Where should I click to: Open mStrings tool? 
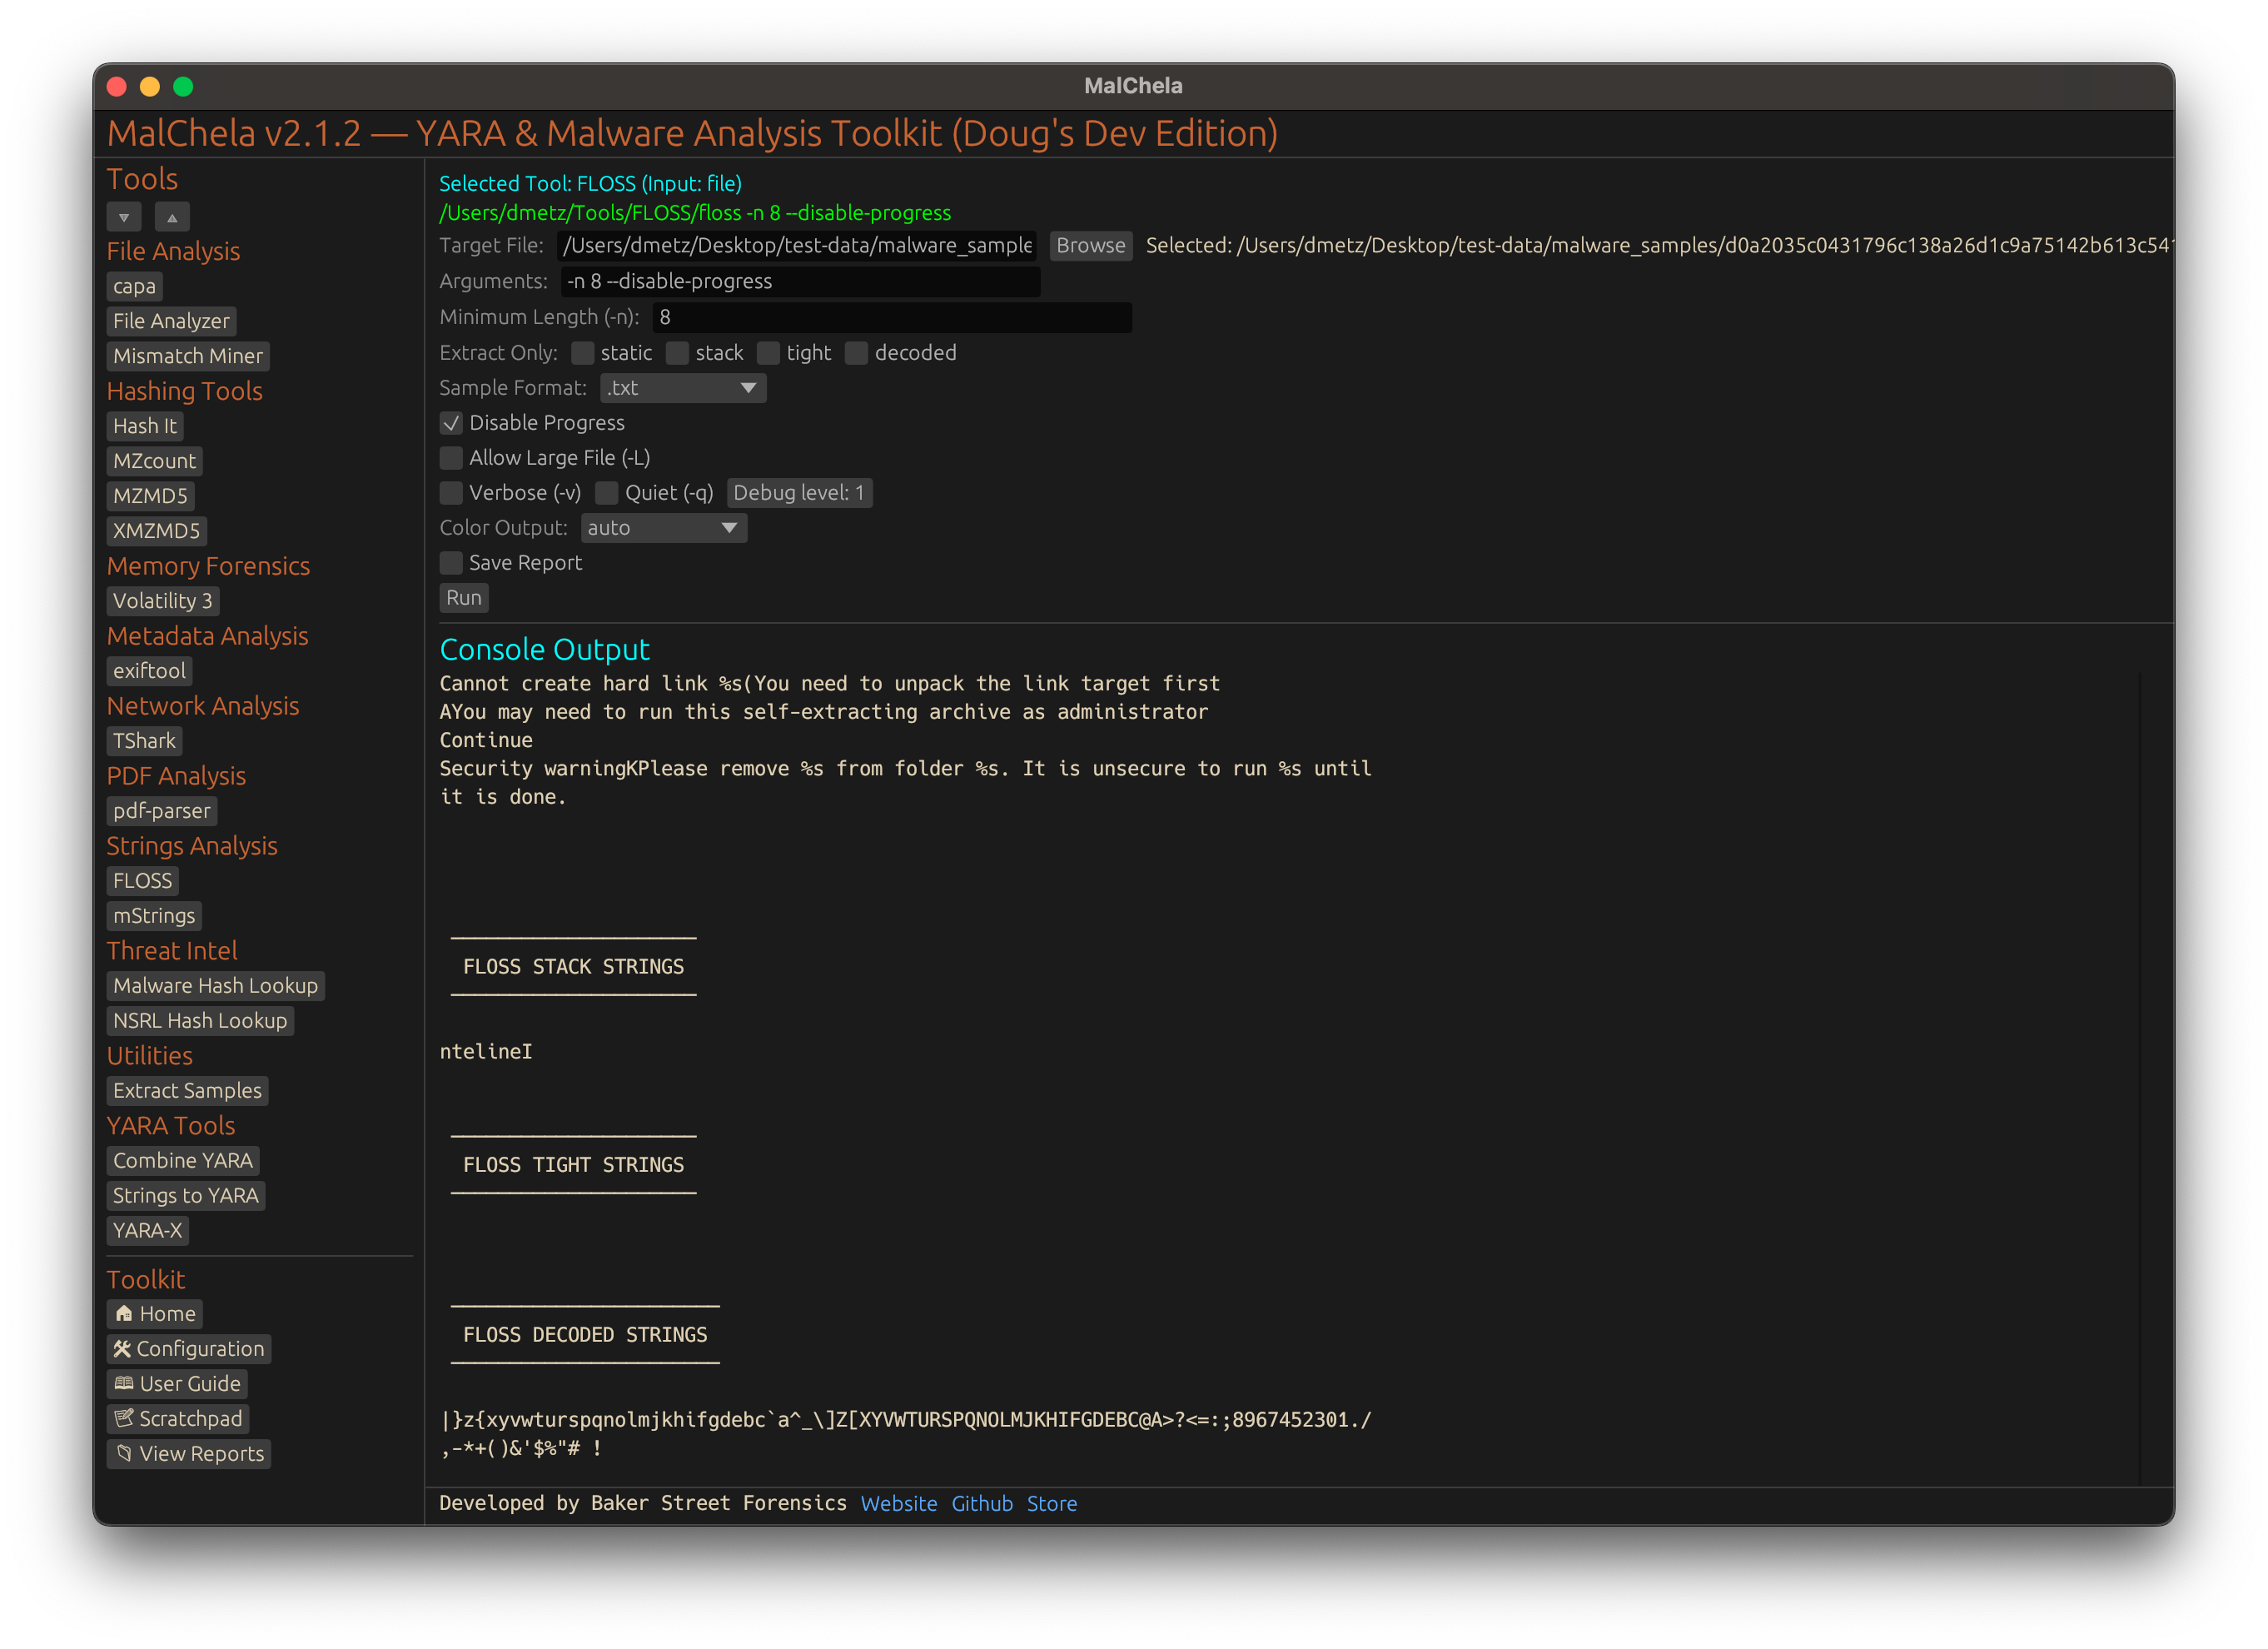tap(155, 916)
